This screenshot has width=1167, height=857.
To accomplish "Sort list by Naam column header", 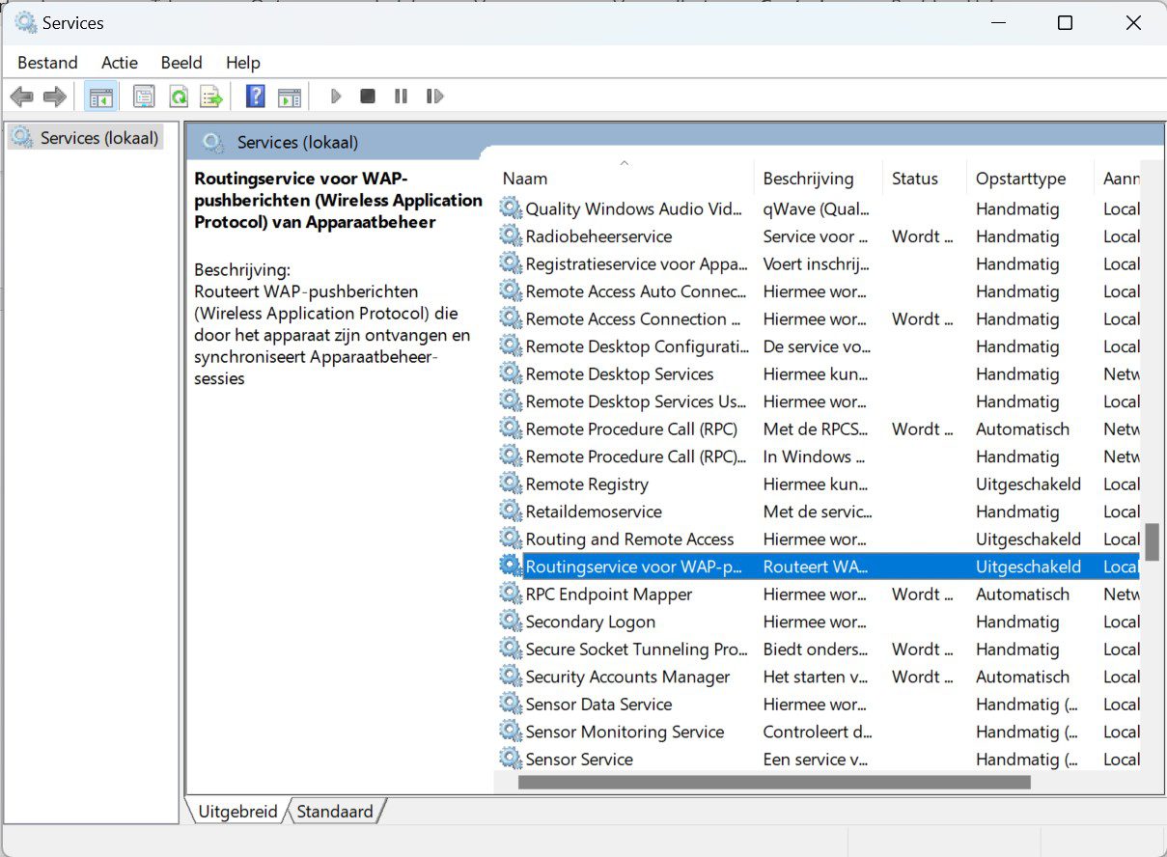I will (x=525, y=179).
